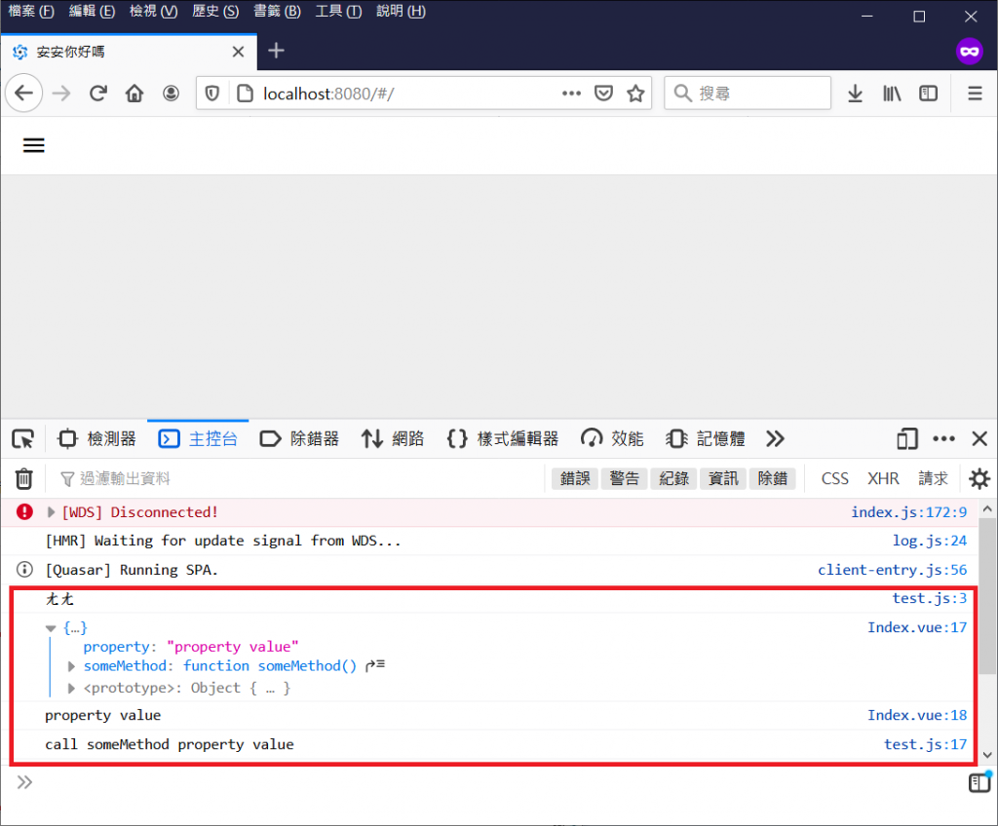This screenshot has height=826, width=998.
Task: Close the 安安你好嗎 tab
Action: pos(238,52)
